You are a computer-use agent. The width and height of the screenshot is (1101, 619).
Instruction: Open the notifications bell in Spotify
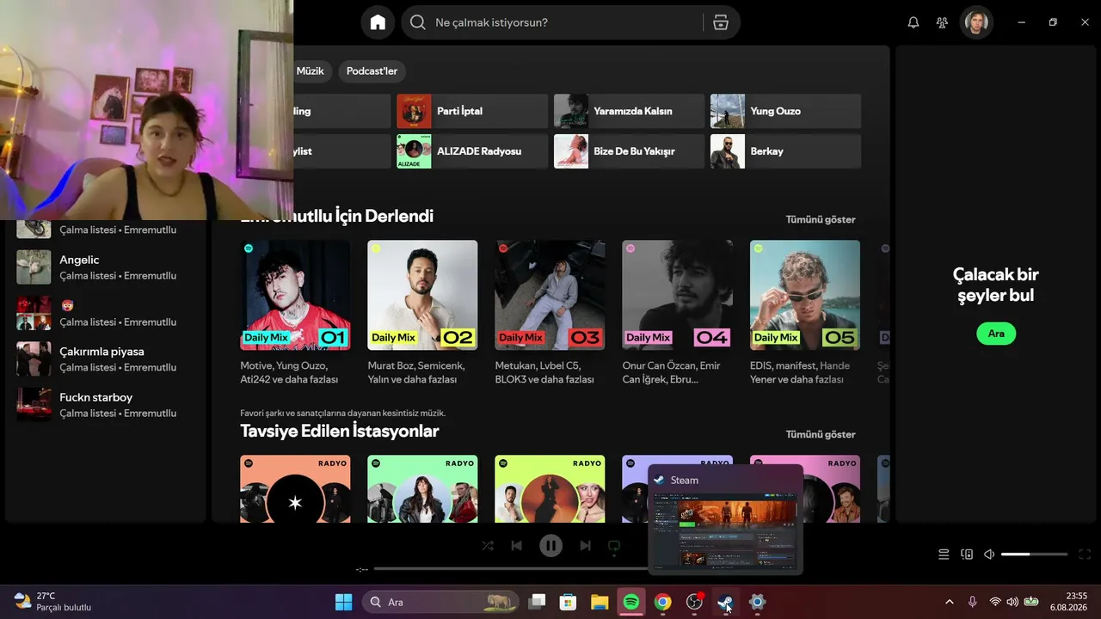click(913, 22)
